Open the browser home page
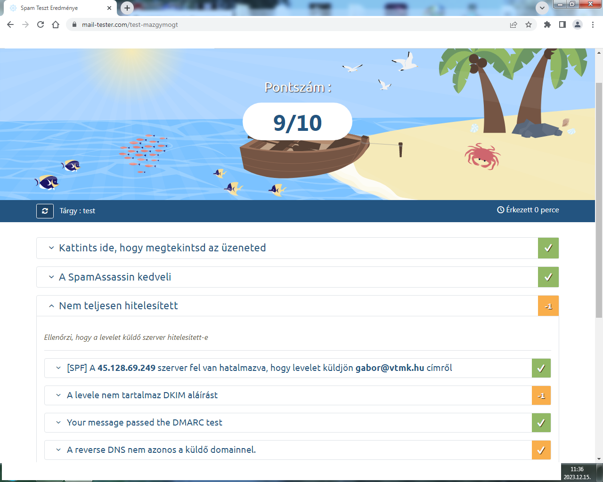The image size is (603, 482). [56, 24]
